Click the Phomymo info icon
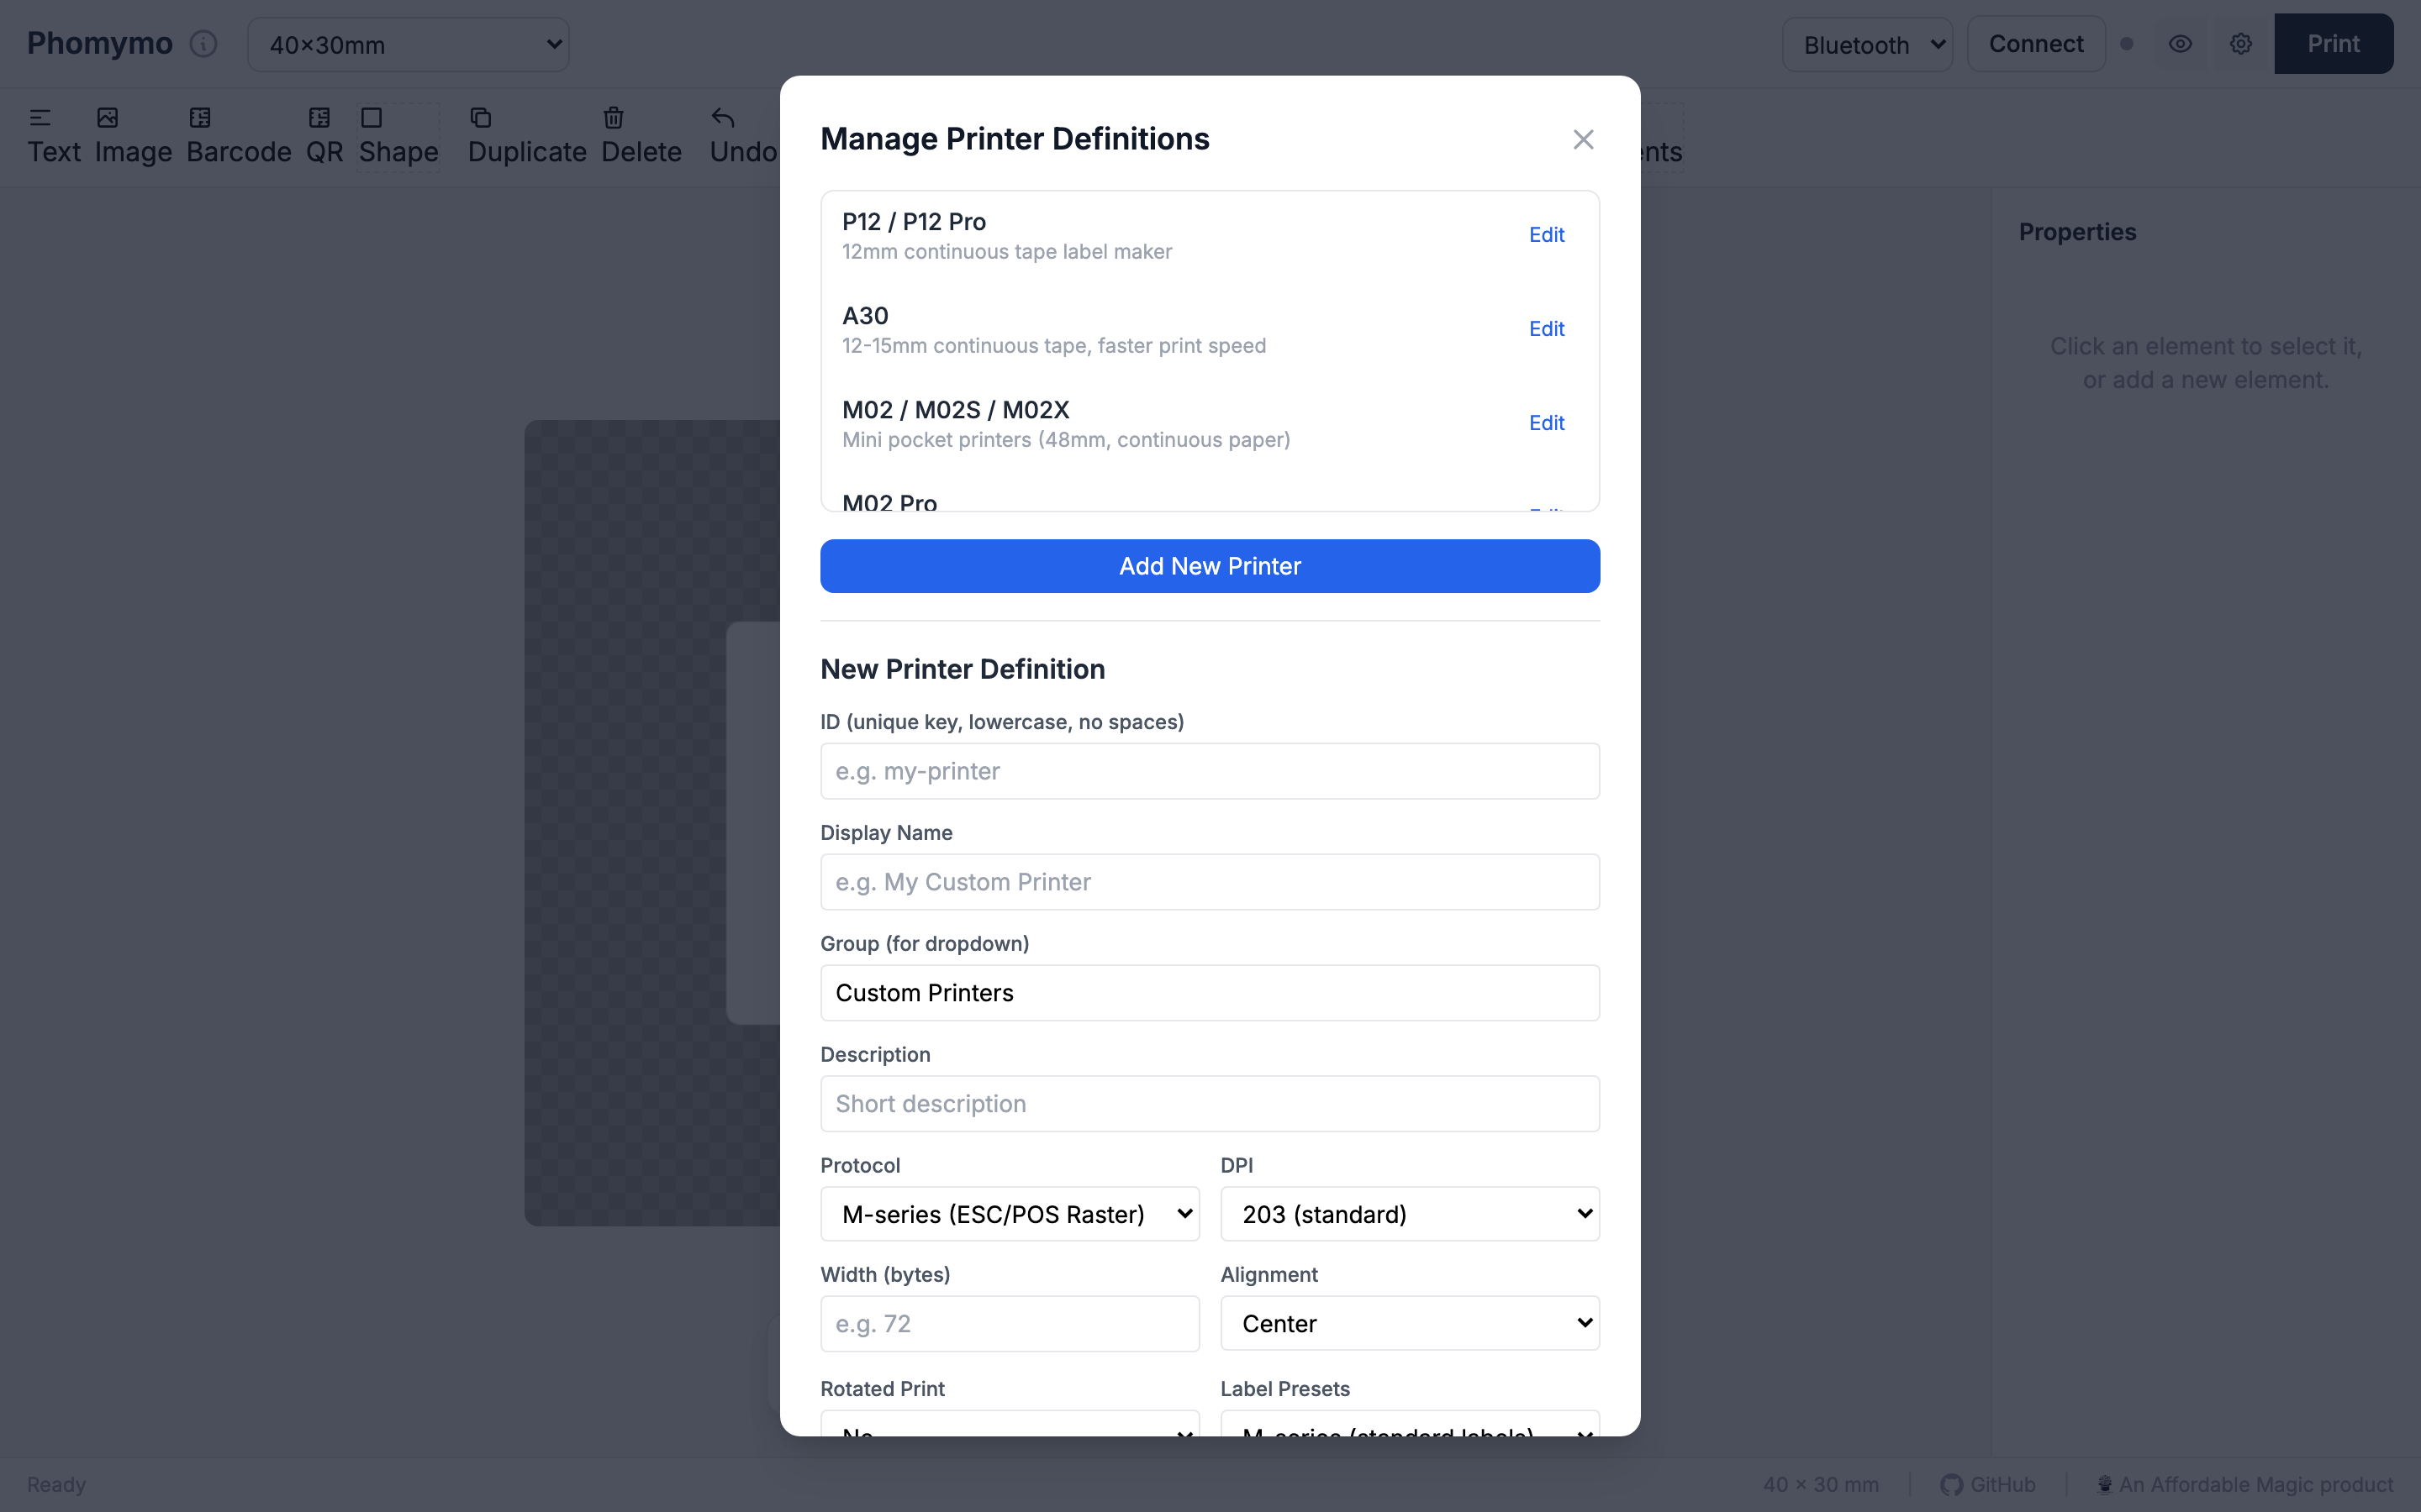 [x=203, y=44]
